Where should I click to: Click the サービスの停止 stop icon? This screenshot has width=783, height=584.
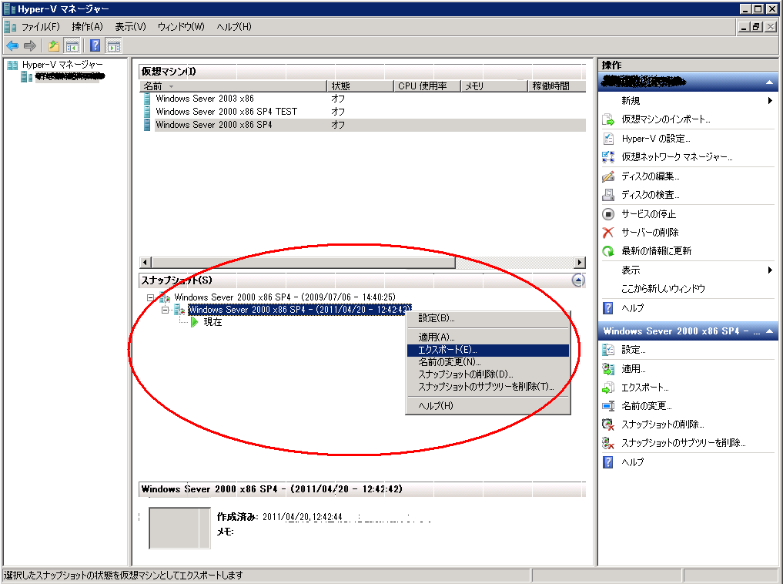(607, 214)
